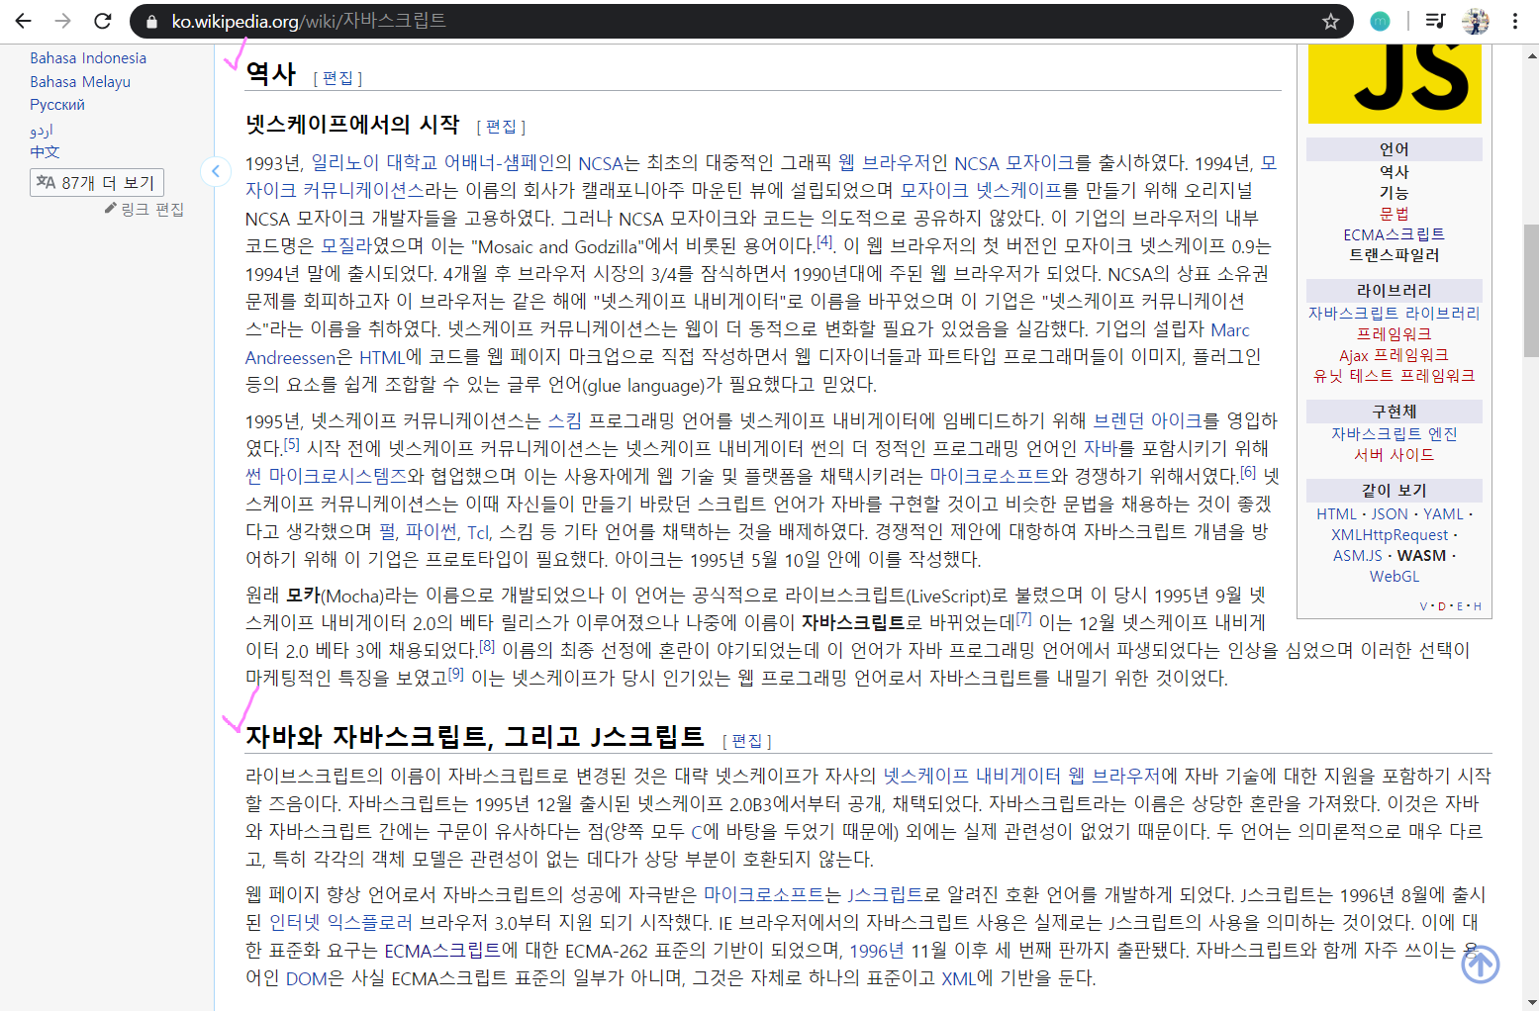Open 파이썬 link
Viewport: 1539px width, 1011px height.
pos(432,531)
